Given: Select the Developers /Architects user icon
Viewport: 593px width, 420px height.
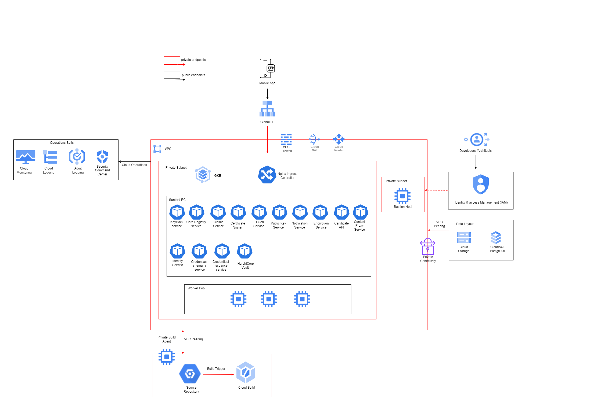Looking at the screenshot, I should pyautogui.click(x=477, y=139).
